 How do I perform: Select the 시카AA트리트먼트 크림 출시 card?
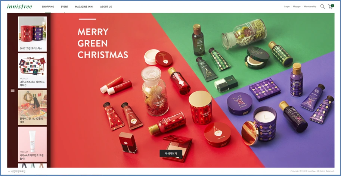(x=32, y=144)
